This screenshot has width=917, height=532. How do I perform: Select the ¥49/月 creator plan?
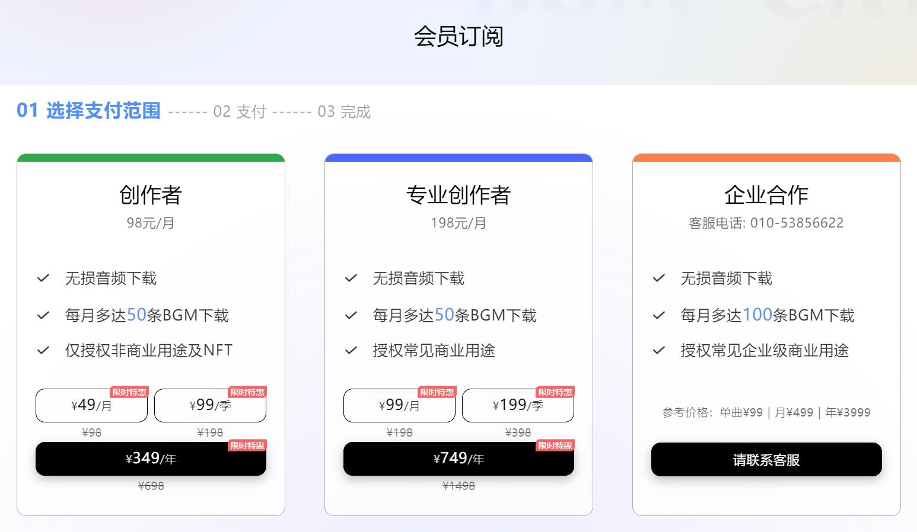click(x=91, y=405)
